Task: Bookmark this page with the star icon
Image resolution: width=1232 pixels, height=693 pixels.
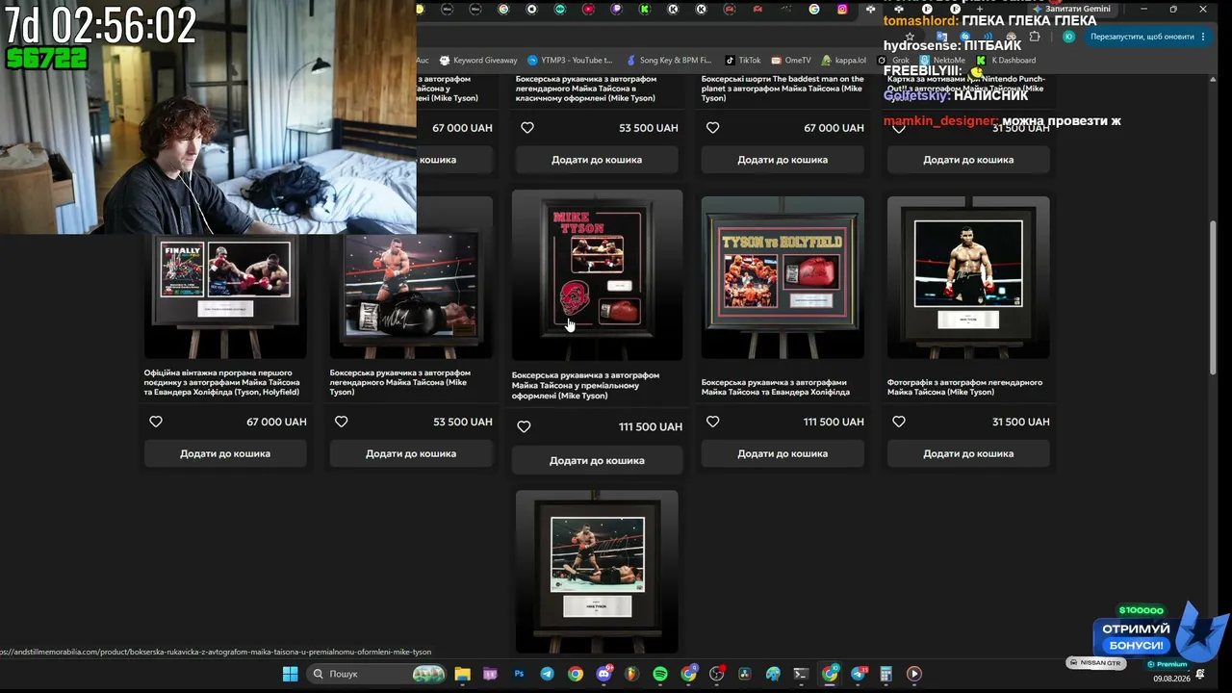Action: (910, 37)
